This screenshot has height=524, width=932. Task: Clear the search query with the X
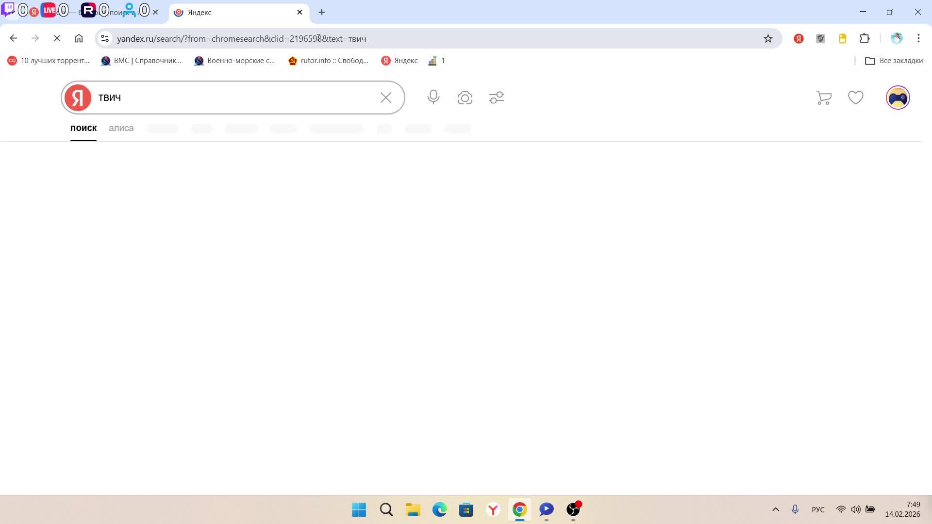point(386,98)
